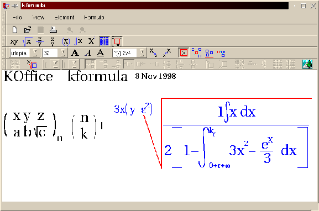The width and height of the screenshot is (319, 211).
Task: Click the landscape picture icon in toolbar
Action: click(x=307, y=64)
